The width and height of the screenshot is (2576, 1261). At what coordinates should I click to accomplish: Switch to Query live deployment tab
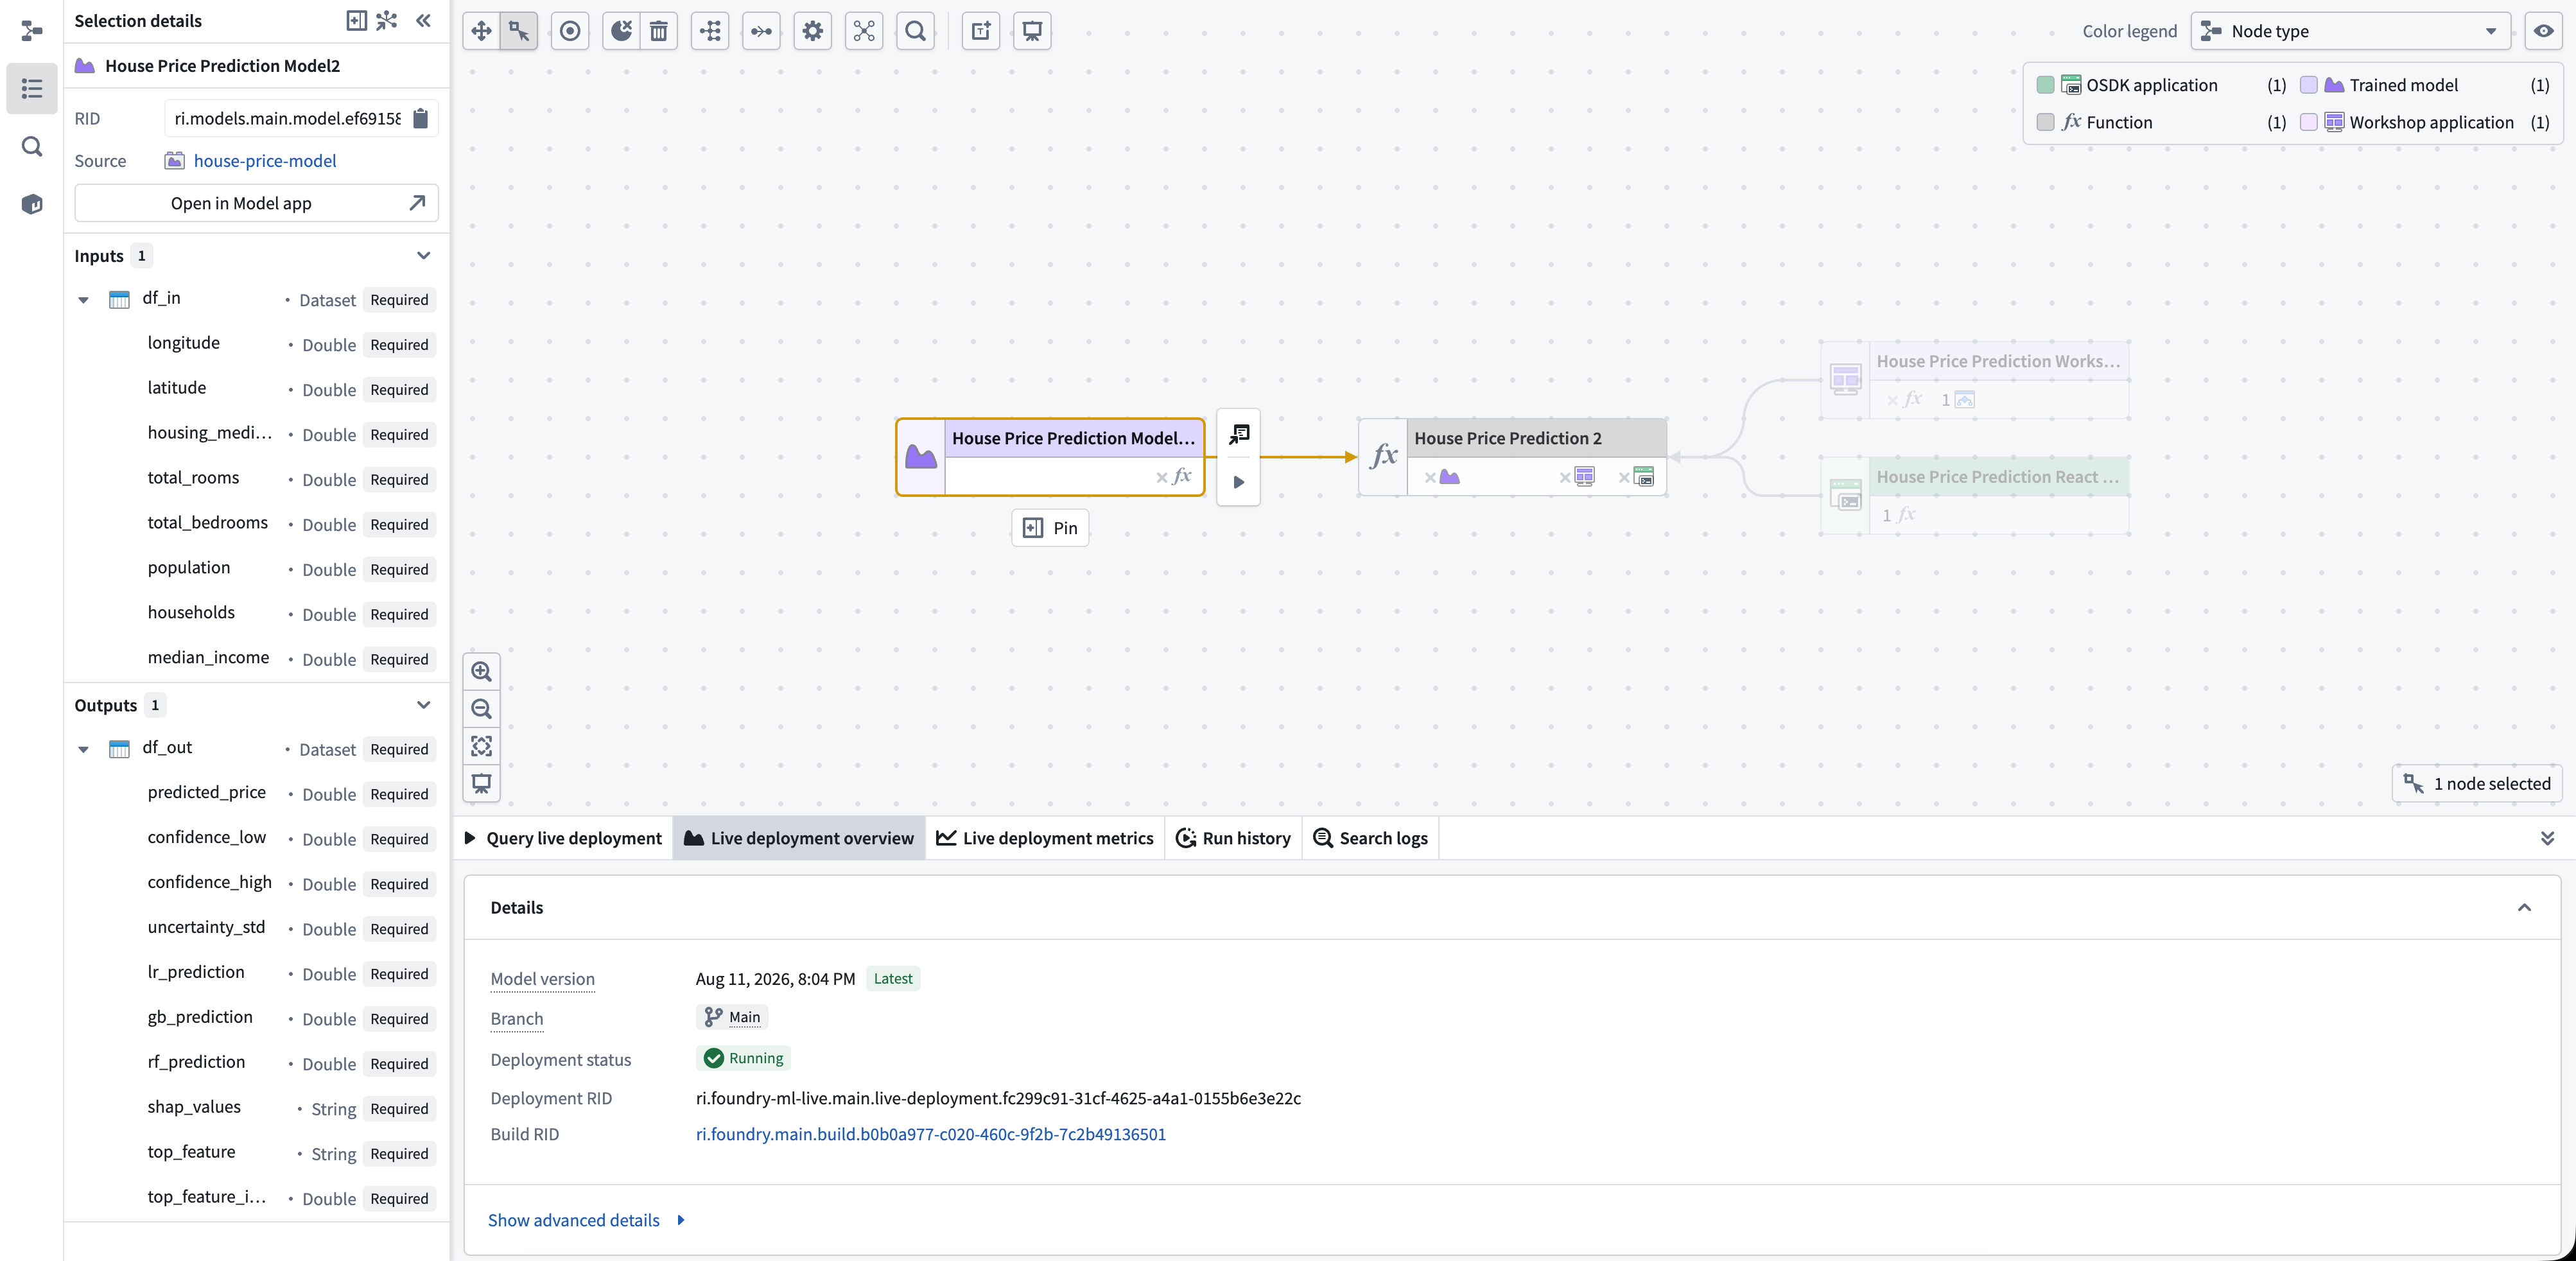pos(563,838)
